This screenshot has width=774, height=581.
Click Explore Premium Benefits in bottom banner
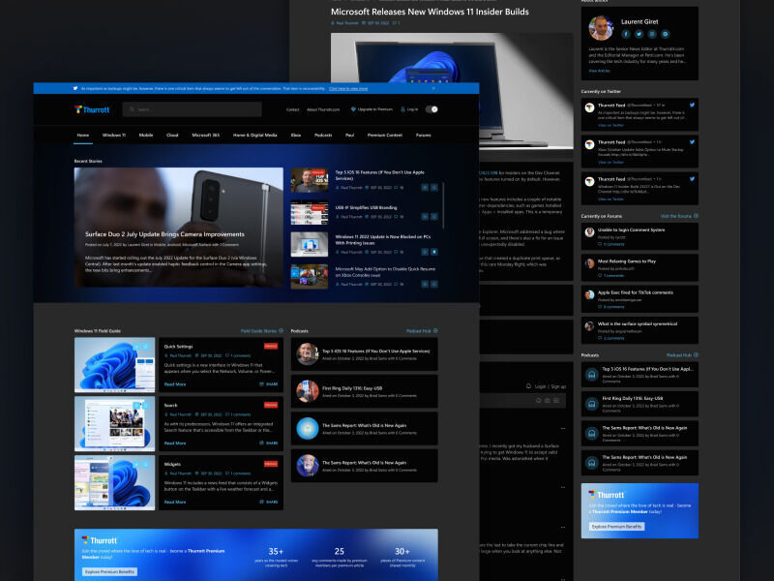click(109, 571)
